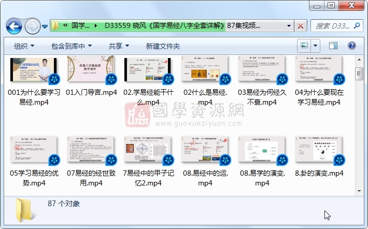Click 新建文件夹 button
Screen dimensions: 368x229
(x=163, y=46)
